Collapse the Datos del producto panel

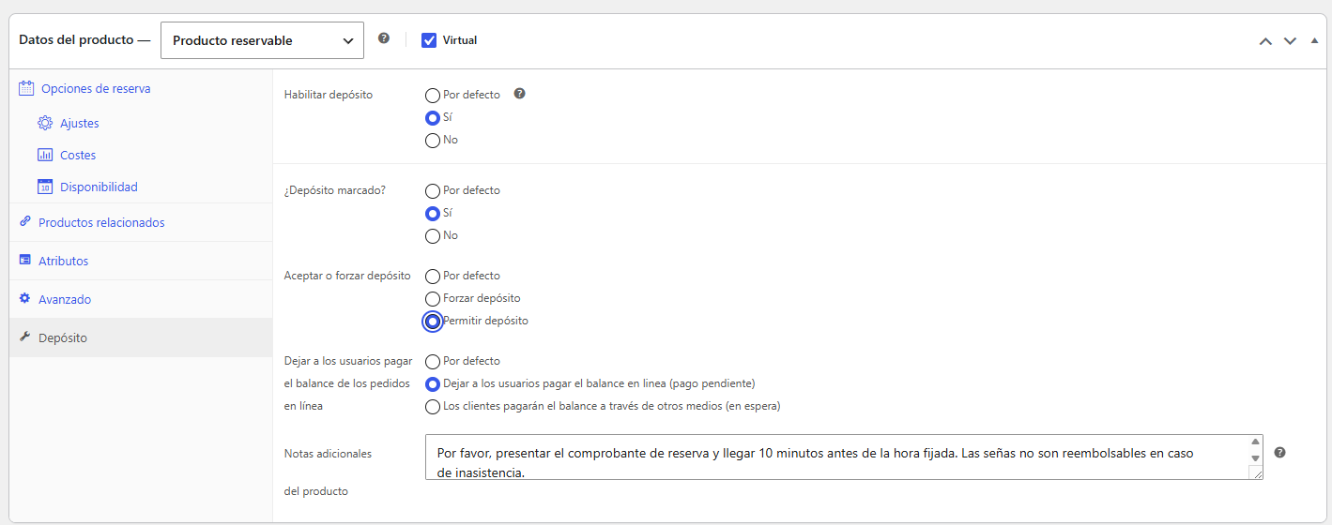click(x=1313, y=40)
